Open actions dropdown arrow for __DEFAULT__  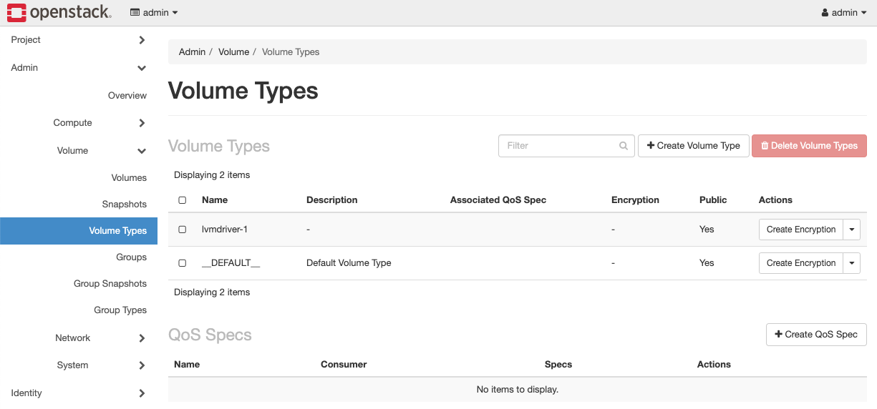[851, 263]
